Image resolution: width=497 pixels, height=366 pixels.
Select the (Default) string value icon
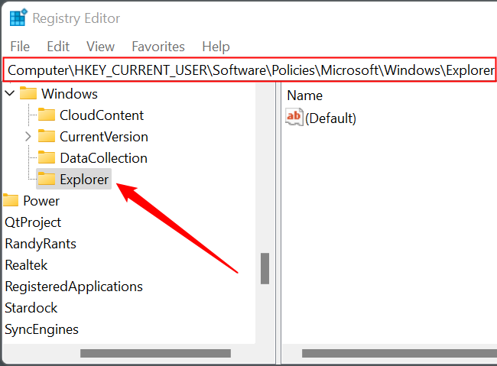click(x=294, y=117)
